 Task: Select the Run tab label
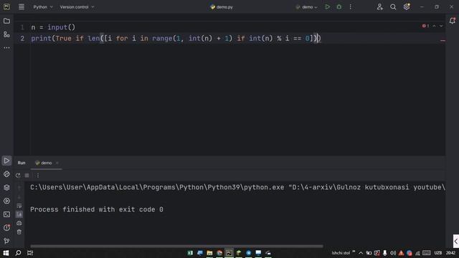tap(22, 163)
